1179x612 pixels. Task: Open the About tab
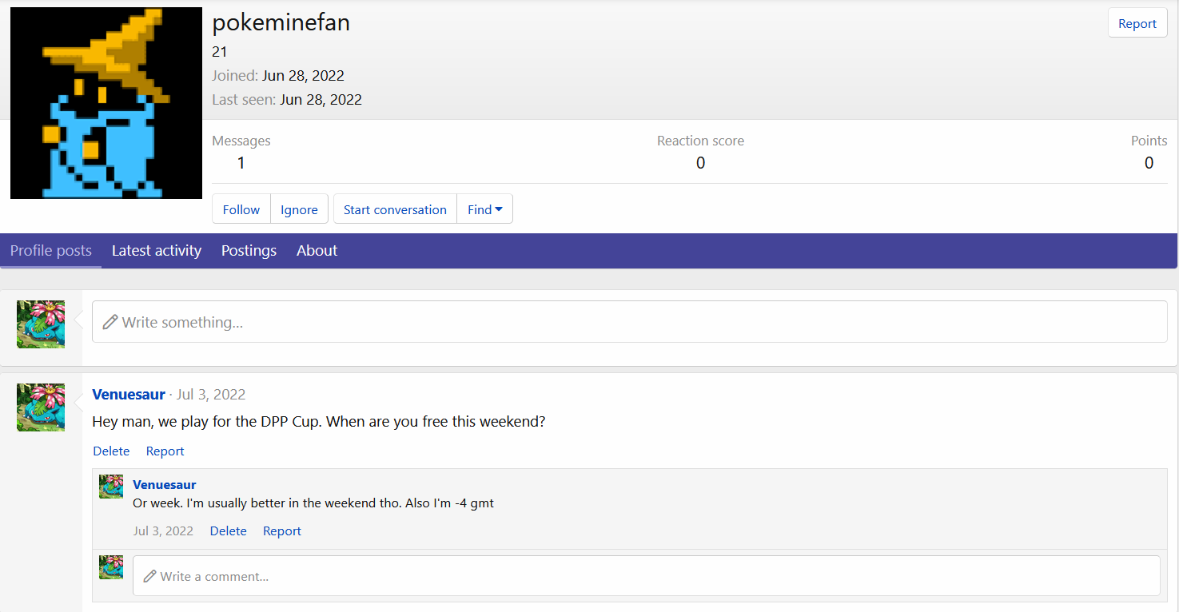point(317,251)
